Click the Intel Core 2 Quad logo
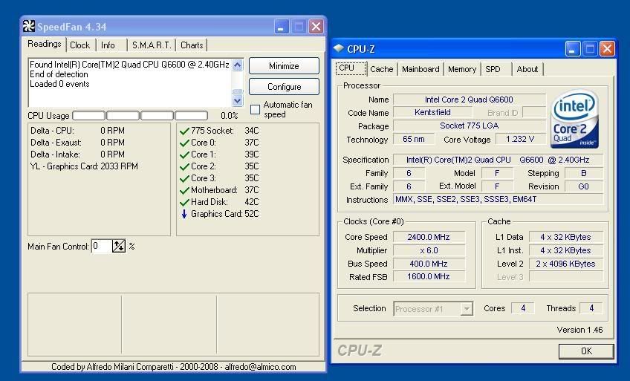630x381 pixels. [574, 118]
